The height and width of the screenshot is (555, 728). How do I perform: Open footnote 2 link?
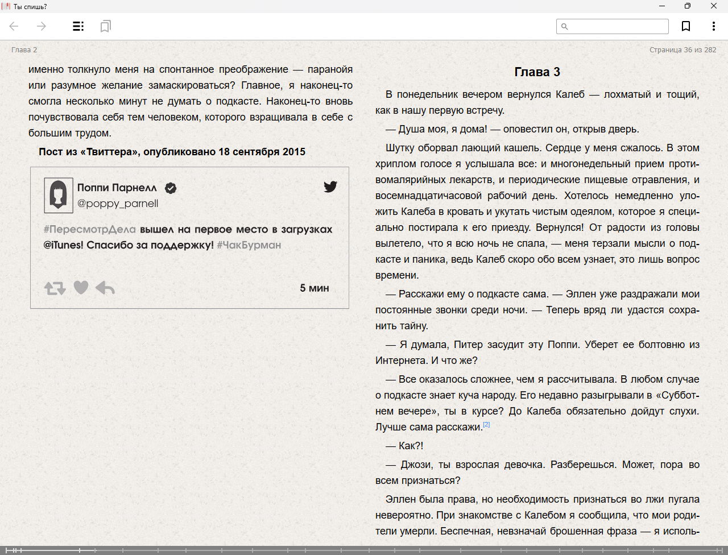point(486,424)
